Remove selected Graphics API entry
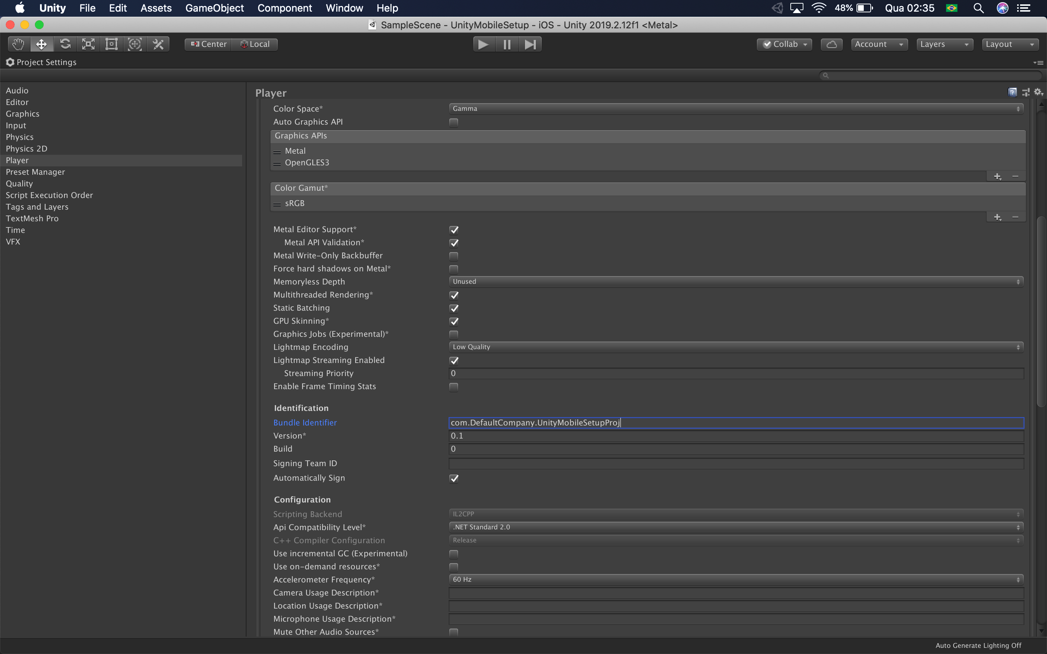This screenshot has height=654, width=1047. [x=1015, y=177]
